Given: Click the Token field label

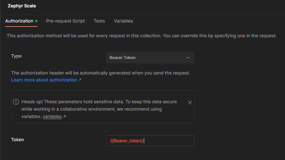Looking at the screenshot, I should 17,140.
